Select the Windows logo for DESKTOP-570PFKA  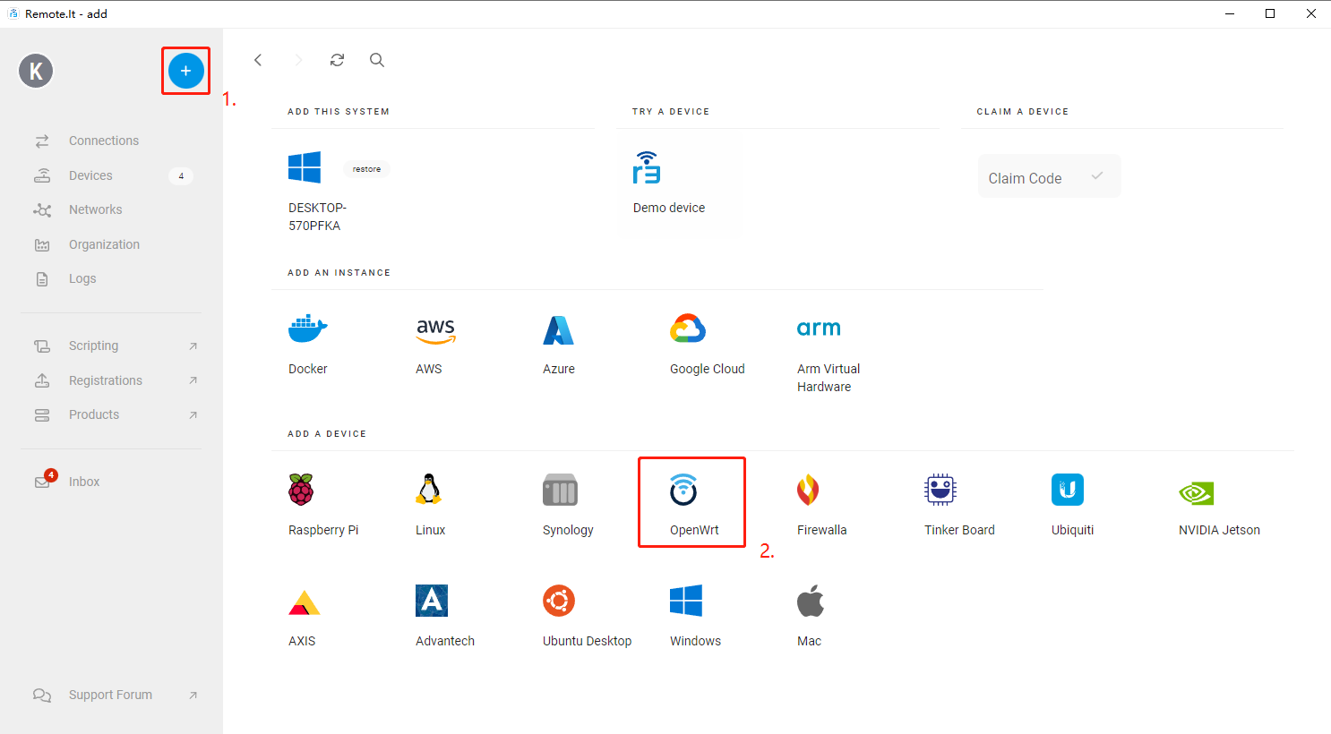(x=305, y=167)
